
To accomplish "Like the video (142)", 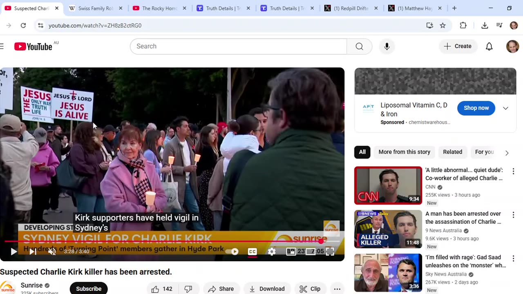I will tap(162, 289).
